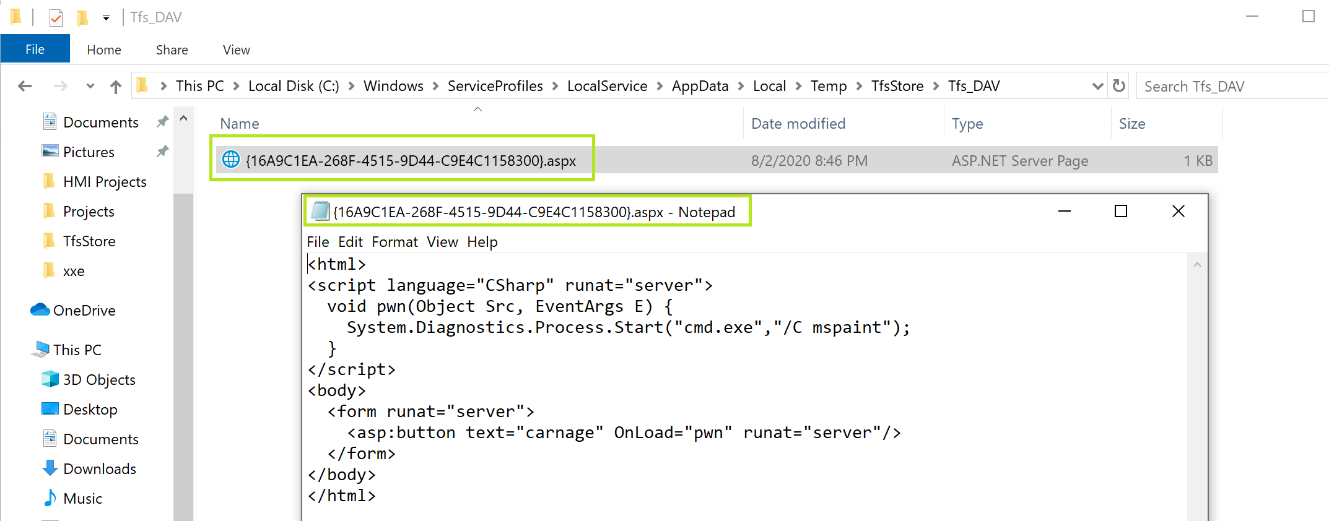
Task: Minimize the Notepad window
Action: point(1065,212)
